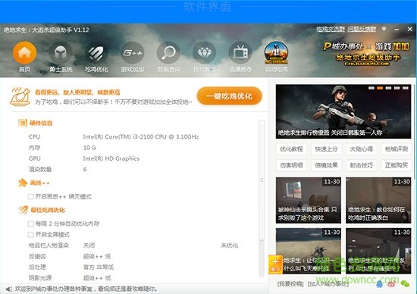Click the 内存 value 10 G
The image size is (417, 294).
[89, 148]
